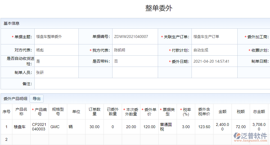Click tax amount cell 72.00
Image resolution: width=270 pixels, height=145 pixels.
[x=241, y=127]
